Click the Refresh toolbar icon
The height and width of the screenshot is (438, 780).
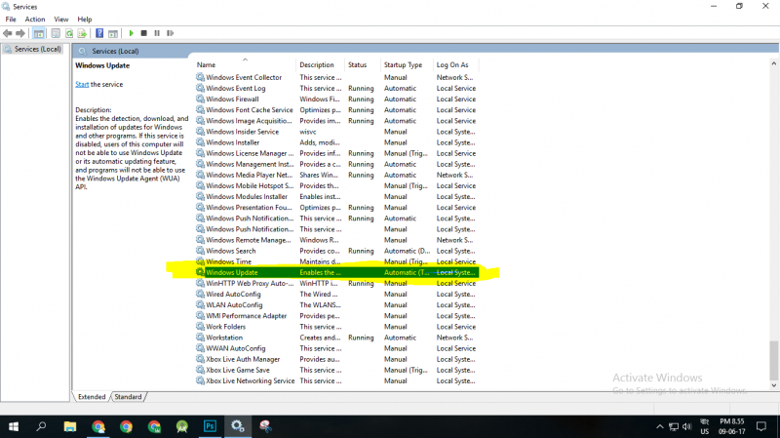pyautogui.click(x=69, y=33)
